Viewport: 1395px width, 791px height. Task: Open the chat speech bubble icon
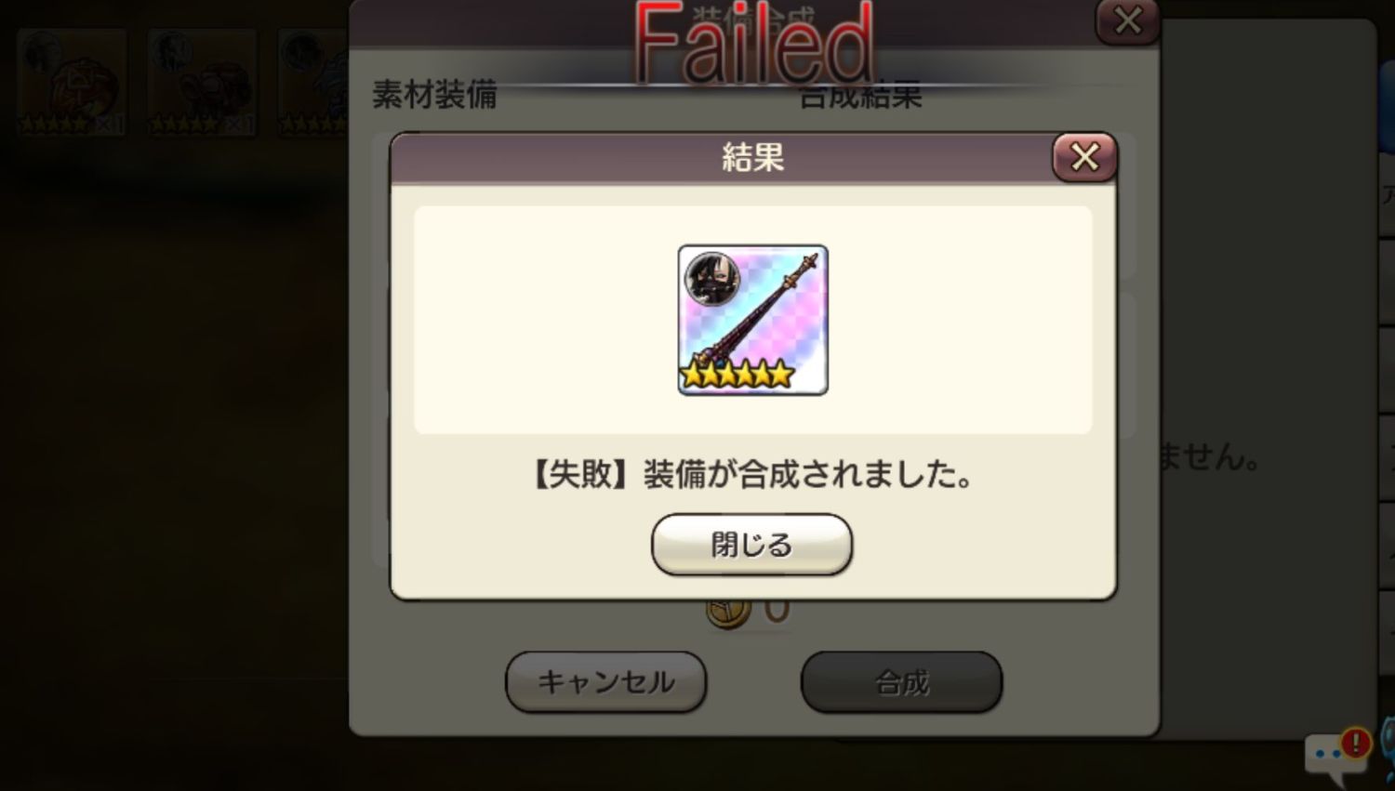click(x=1335, y=758)
